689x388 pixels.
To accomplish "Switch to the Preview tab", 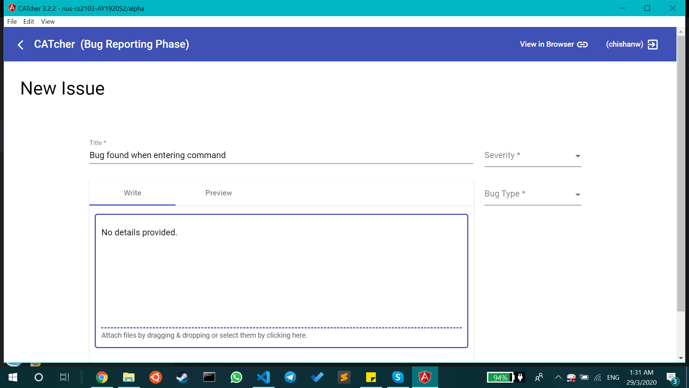I will tap(219, 193).
